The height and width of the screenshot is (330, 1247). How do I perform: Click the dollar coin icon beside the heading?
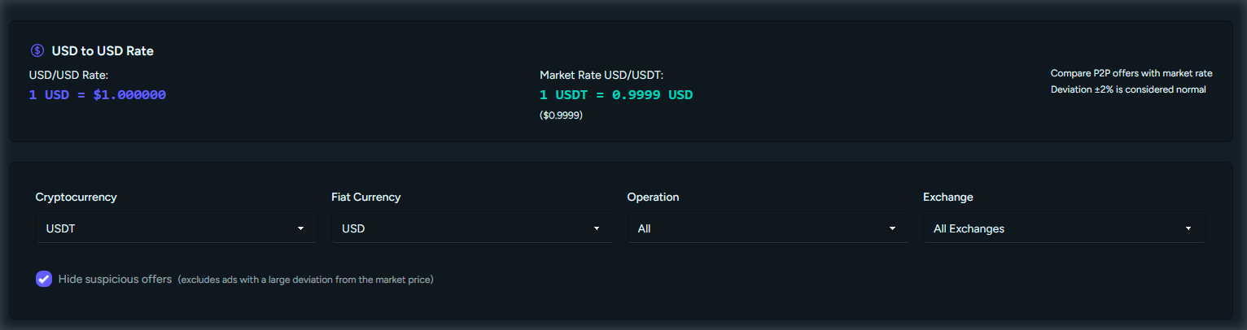pyautogui.click(x=37, y=50)
